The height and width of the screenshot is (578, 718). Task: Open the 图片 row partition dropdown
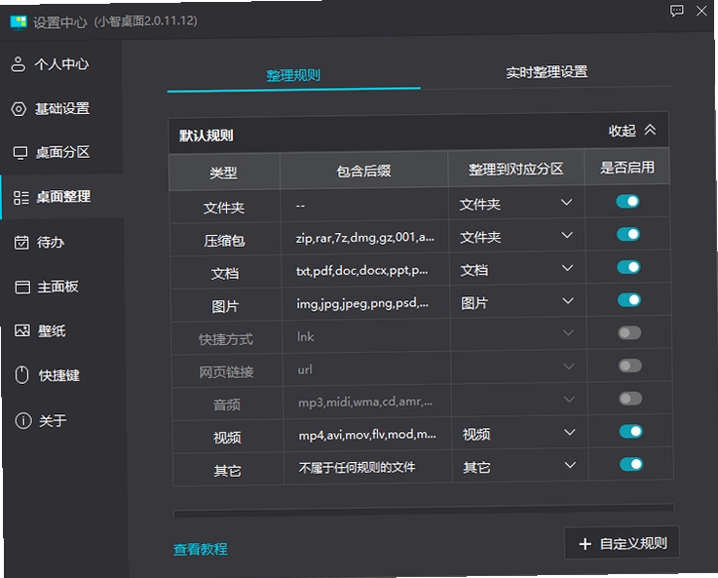point(518,302)
